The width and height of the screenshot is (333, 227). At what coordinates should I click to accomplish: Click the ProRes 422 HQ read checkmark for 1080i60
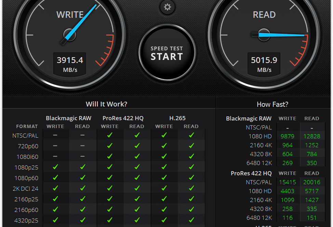(137, 156)
